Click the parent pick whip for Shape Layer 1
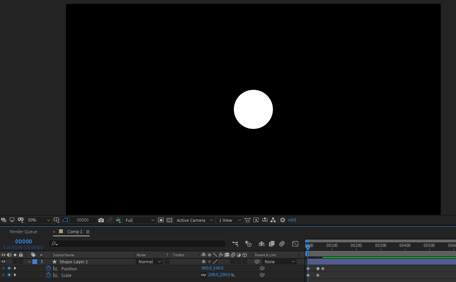The height and width of the screenshot is (282, 456). tap(257, 262)
